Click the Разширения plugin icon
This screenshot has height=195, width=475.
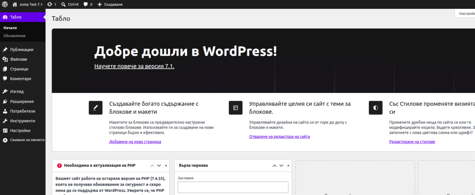tap(5, 102)
